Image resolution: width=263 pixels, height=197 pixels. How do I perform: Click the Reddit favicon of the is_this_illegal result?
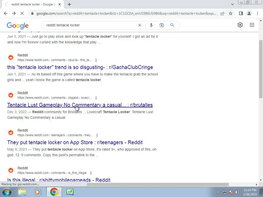point(11,170)
